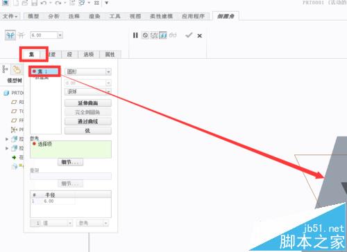Click the Windows switcher icon
The height and width of the screenshot is (252, 347).
pos(81,3)
